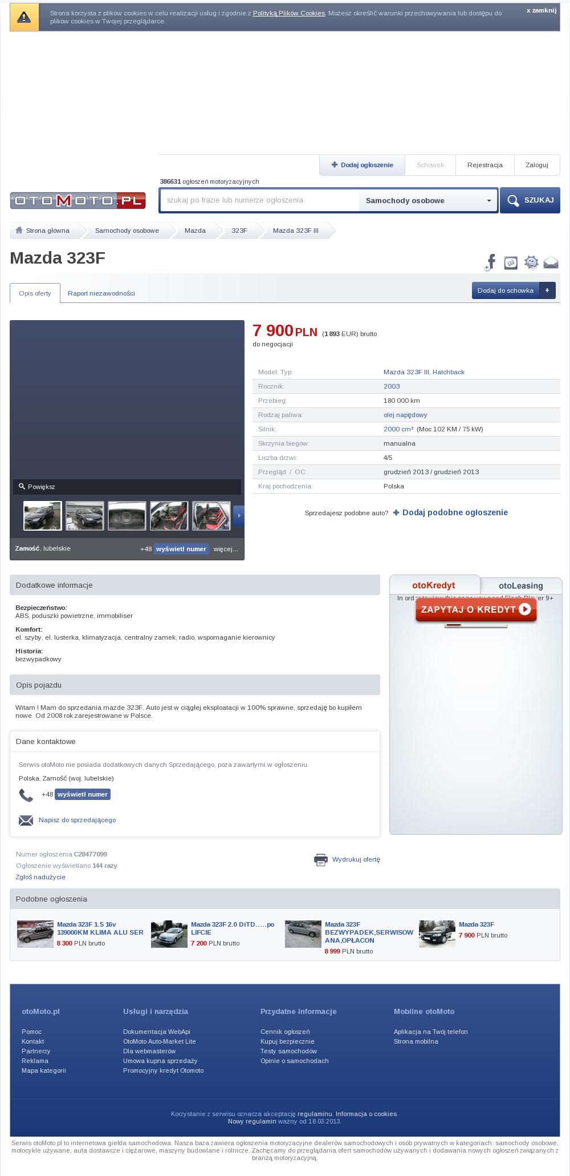The height and width of the screenshot is (1176, 570).
Task: Click the cookie warning triangle icon
Action: (25, 17)
